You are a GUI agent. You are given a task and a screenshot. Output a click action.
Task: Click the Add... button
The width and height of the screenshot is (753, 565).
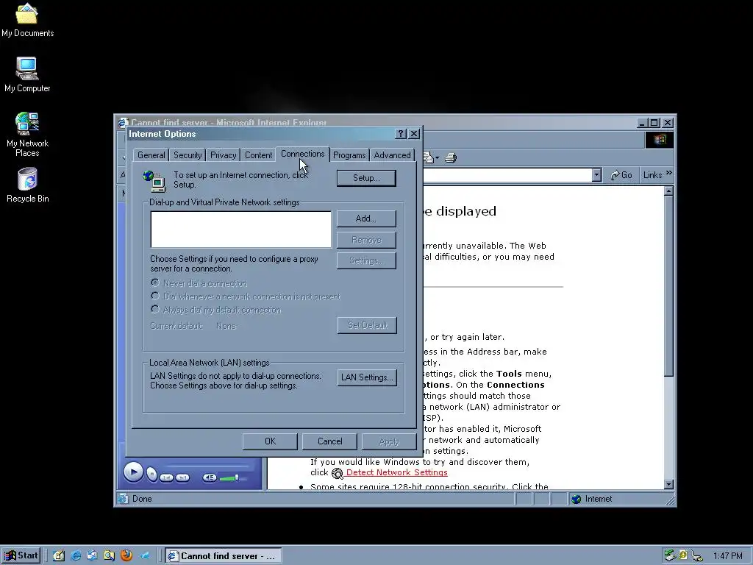click(x=366, y=218)
